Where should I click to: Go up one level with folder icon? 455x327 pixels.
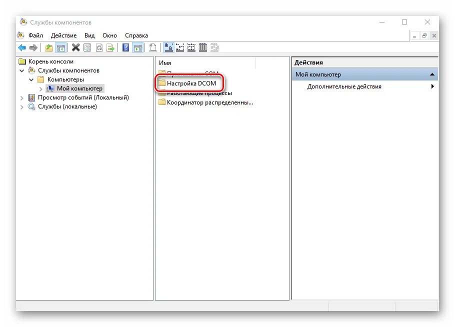click(x=49, y=47)
